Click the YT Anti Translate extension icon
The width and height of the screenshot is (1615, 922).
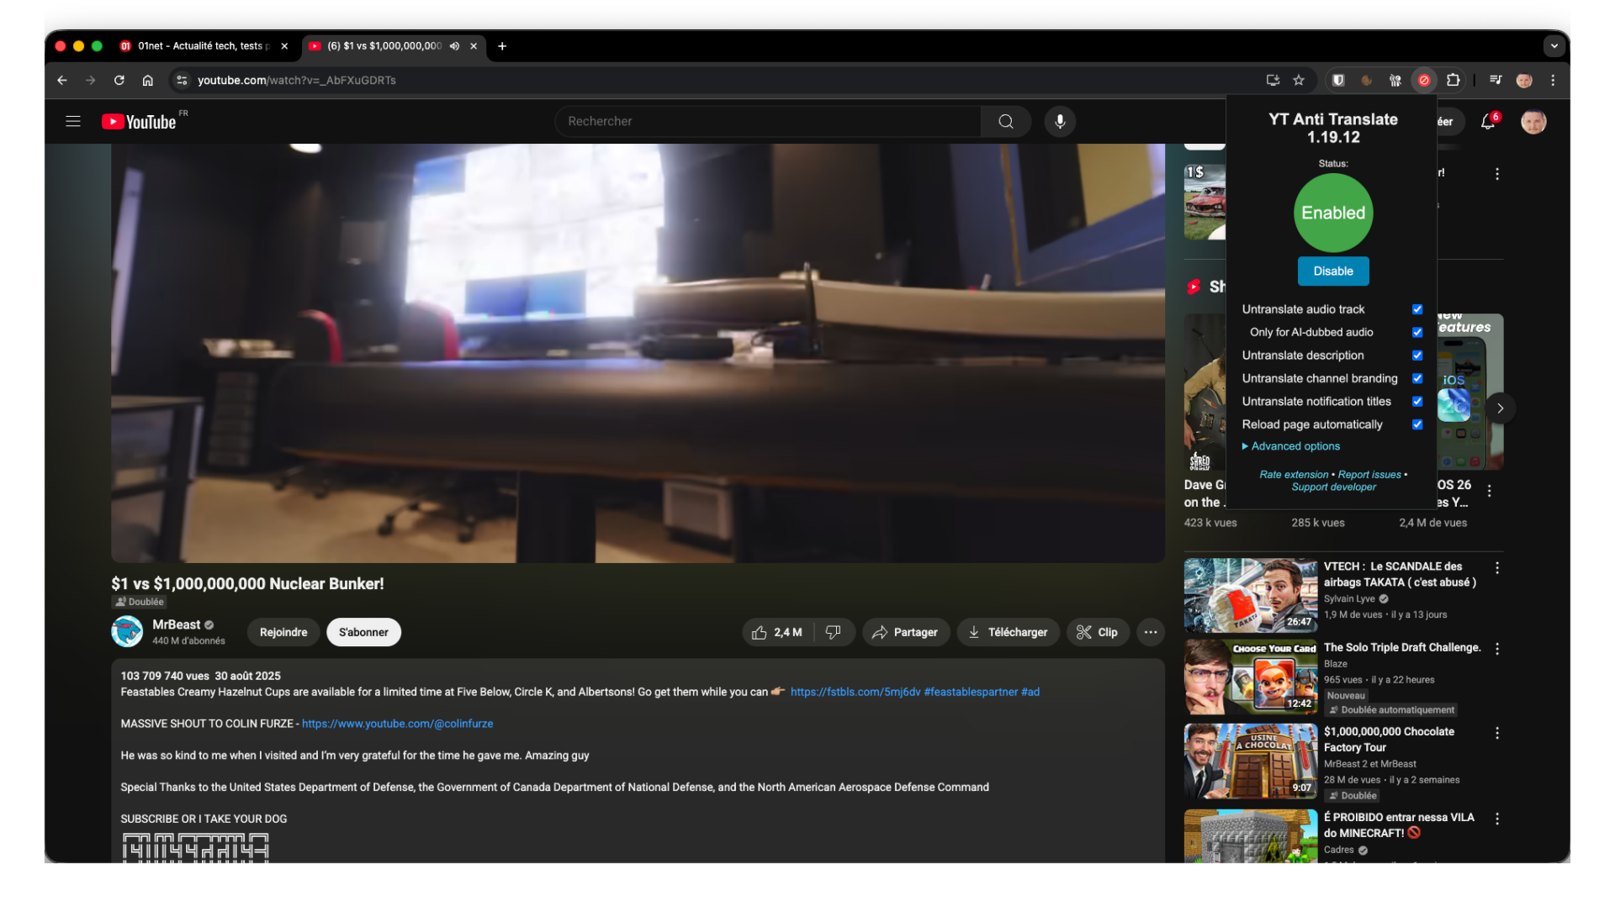1424,80
